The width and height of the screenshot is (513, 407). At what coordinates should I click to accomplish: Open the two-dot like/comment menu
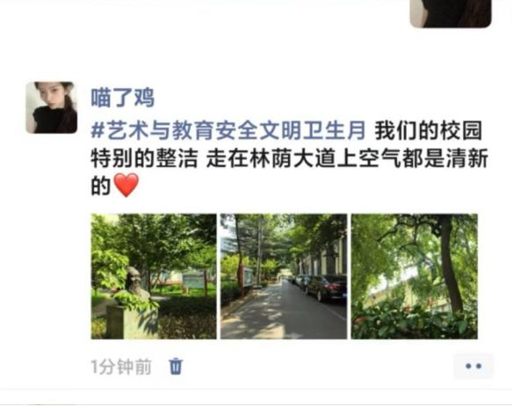473,366
